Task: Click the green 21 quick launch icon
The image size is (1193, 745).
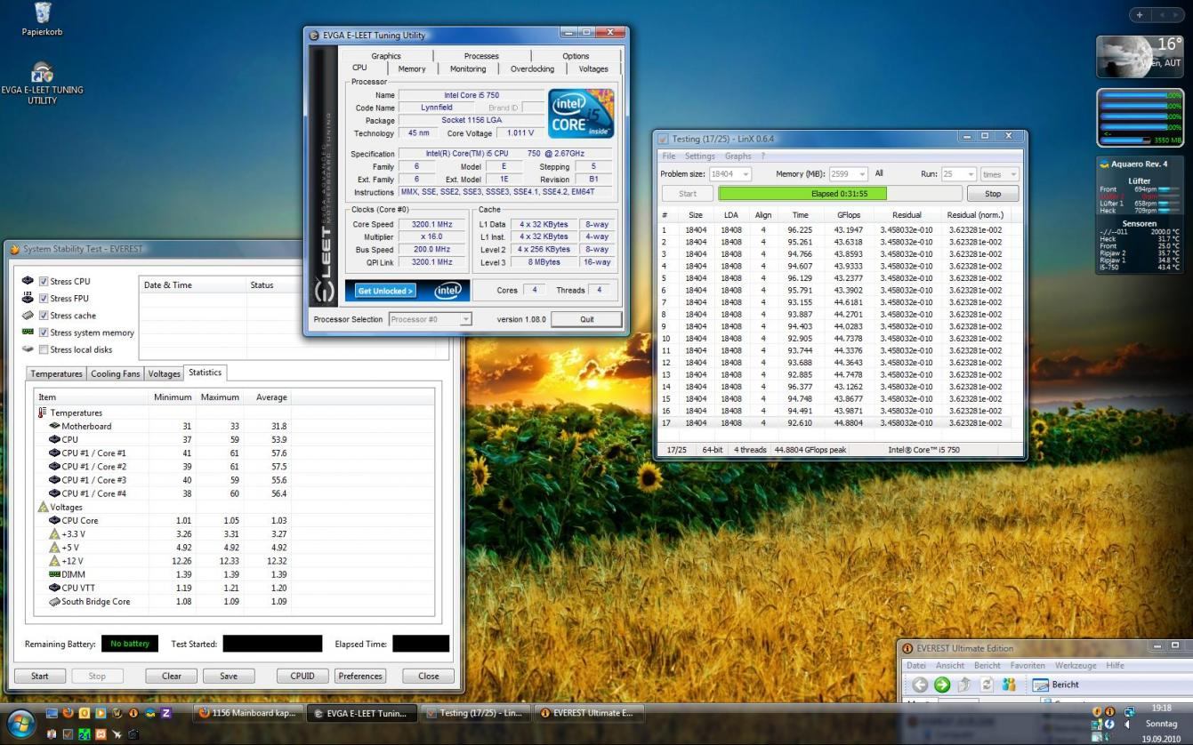Action: click(85, 734)
